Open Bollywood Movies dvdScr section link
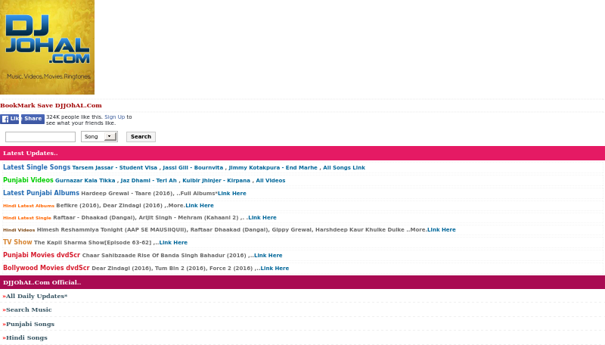The width and height of the screenshot is (605, 345). (x=46, y=267)
